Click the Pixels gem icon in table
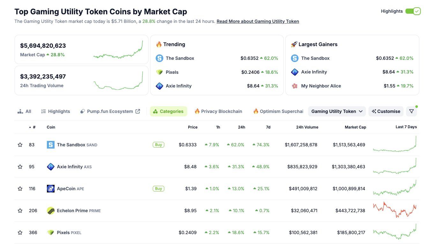 click(x=51, y=233)
